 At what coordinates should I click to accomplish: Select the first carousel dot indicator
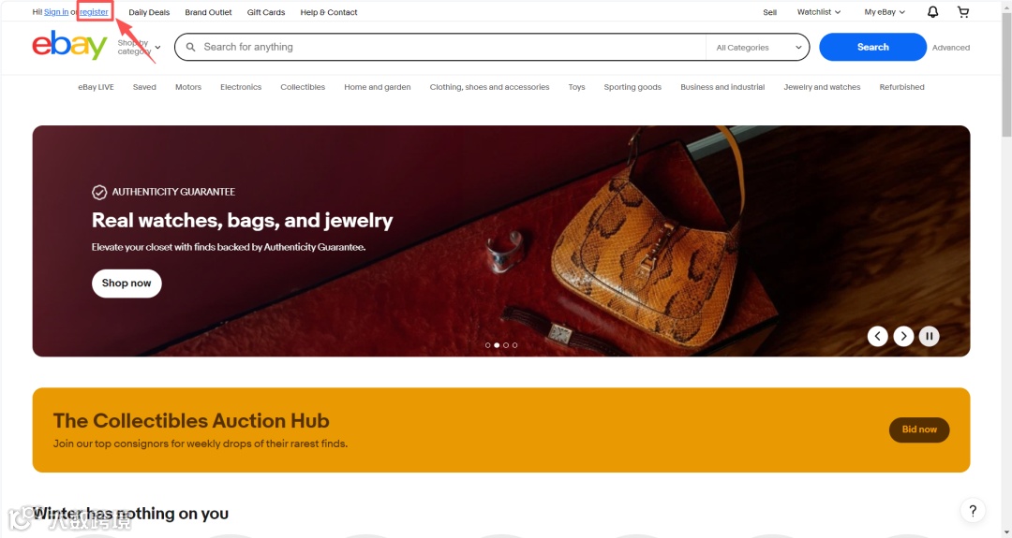click(487, 345)
